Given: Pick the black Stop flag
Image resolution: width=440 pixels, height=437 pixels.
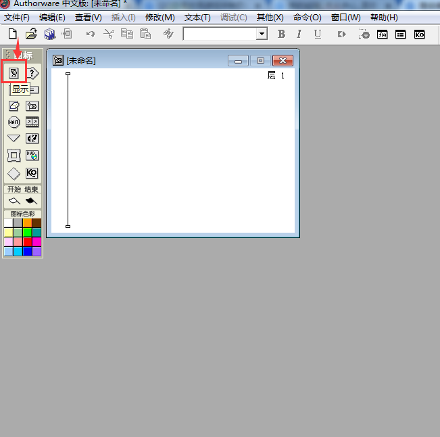Looking at the screenshot, I should (x=31, y=201).
